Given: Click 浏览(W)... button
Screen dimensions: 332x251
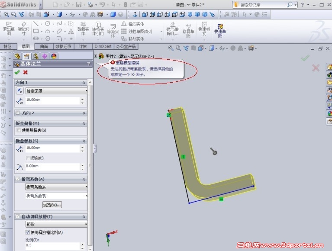Looking at the screenshot, I should click(52, 205).
